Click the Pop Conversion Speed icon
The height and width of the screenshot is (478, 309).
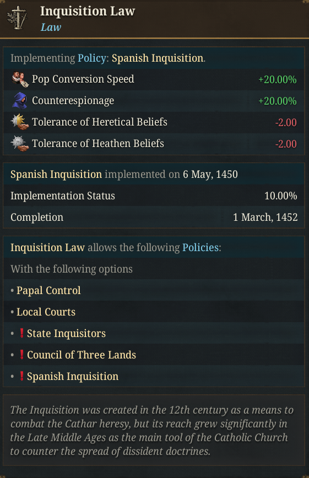tap(20, 79)
